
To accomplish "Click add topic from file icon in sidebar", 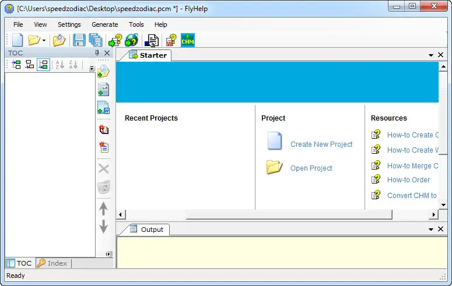I will 103,89.
